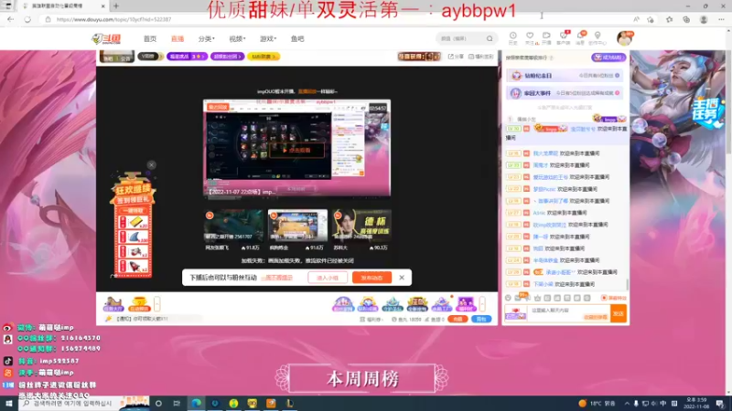Image resolution: width=732 pixels, height=411 pixels.
Task: Click the start-streaming camera icon
Action: pyautogui.click(x=546, y=37)
